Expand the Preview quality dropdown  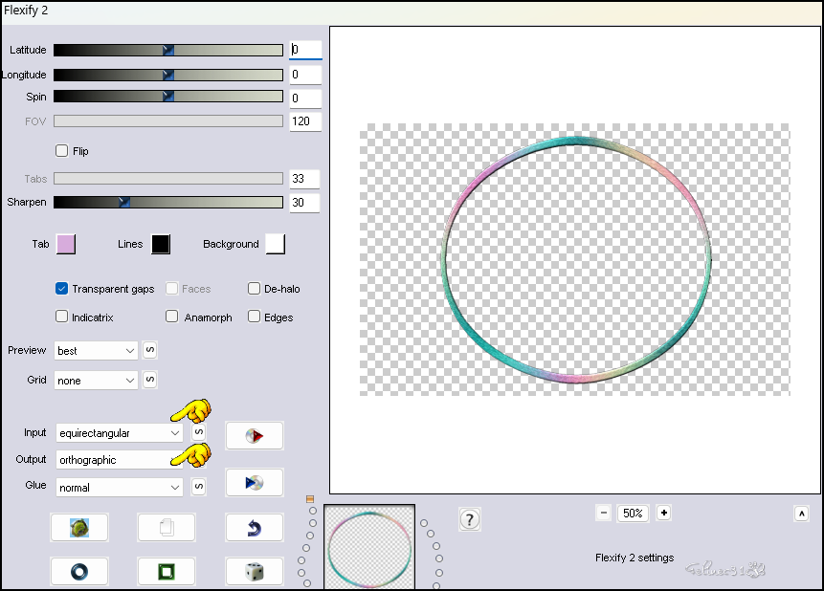point(97,351)
